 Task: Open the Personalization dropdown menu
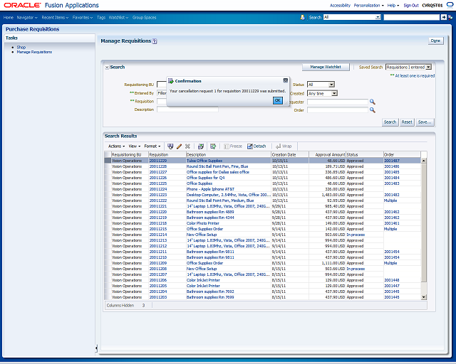tap(369, 5)
